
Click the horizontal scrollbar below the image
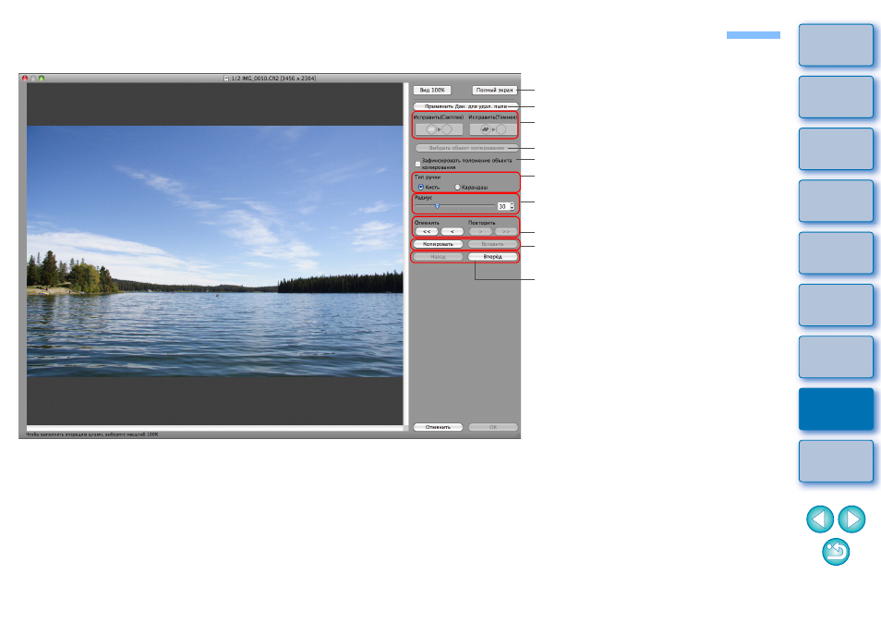(x=214, y=428)
